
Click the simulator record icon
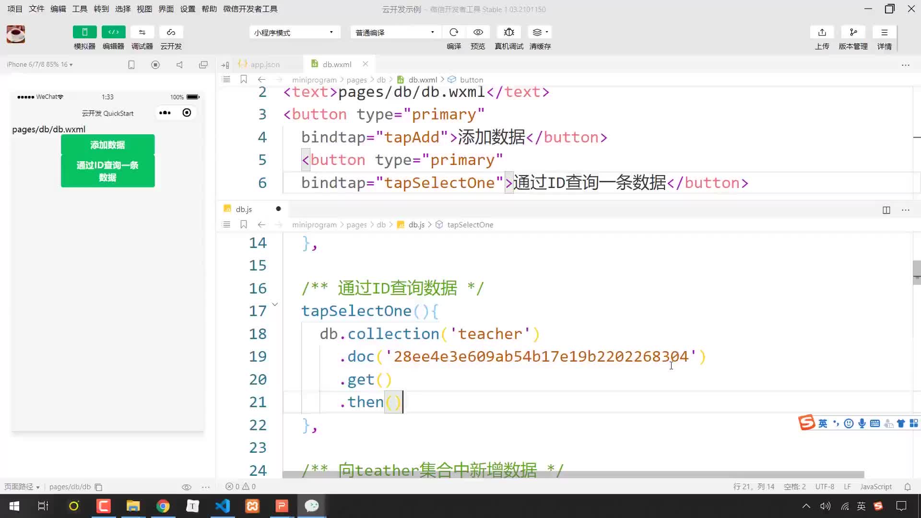tap(155, 65)
